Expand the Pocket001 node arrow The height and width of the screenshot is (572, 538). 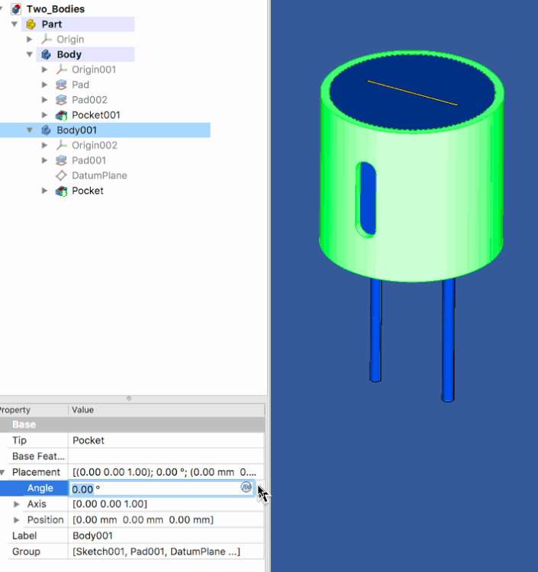click(45, 115)
